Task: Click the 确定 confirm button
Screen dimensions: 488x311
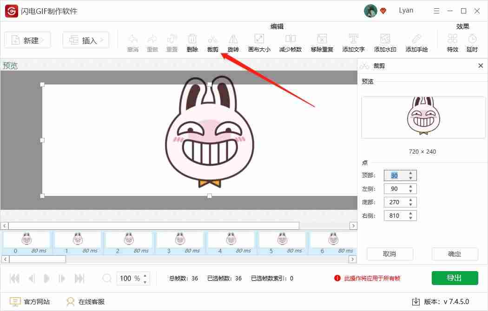Action: tap(455, 254)
